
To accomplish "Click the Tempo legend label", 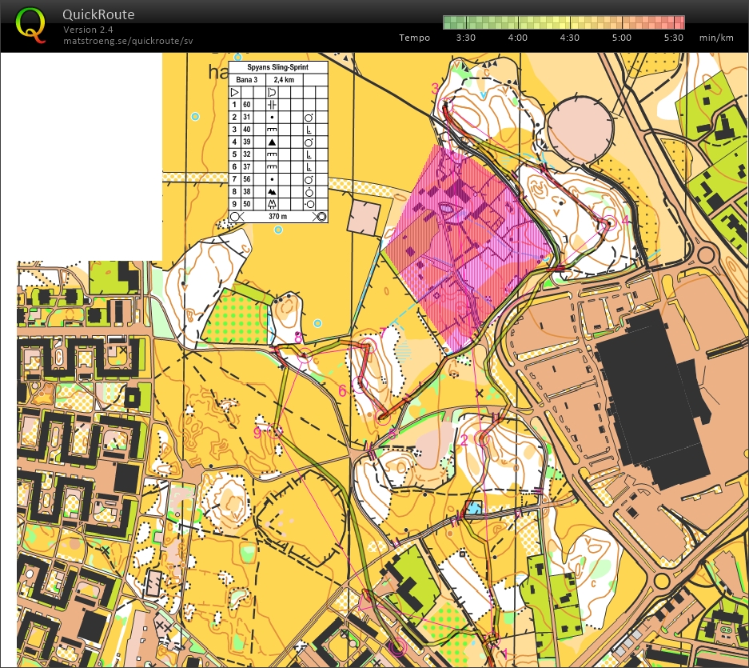I will pyautogui.click(x=414, y=38).
